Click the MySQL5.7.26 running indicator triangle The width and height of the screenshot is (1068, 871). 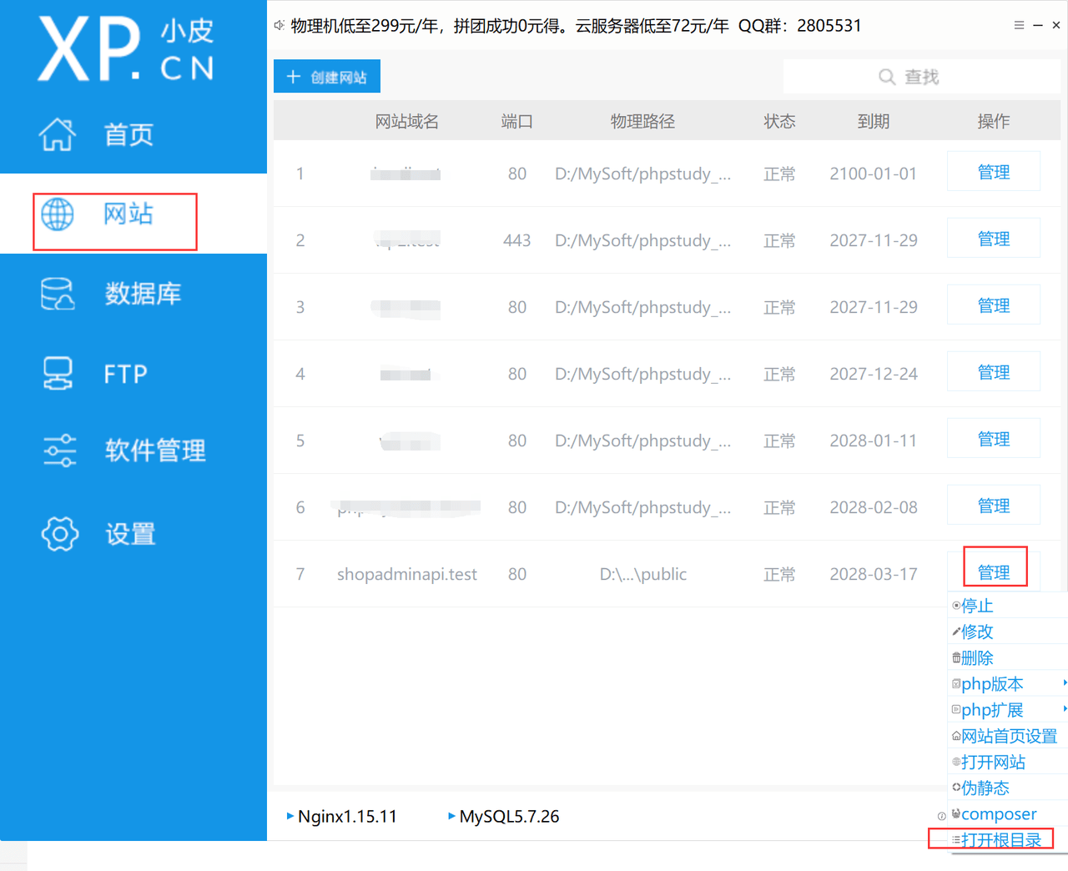(451, 816)
